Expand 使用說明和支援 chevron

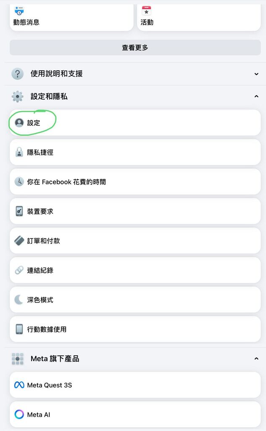tap(256, 74)
